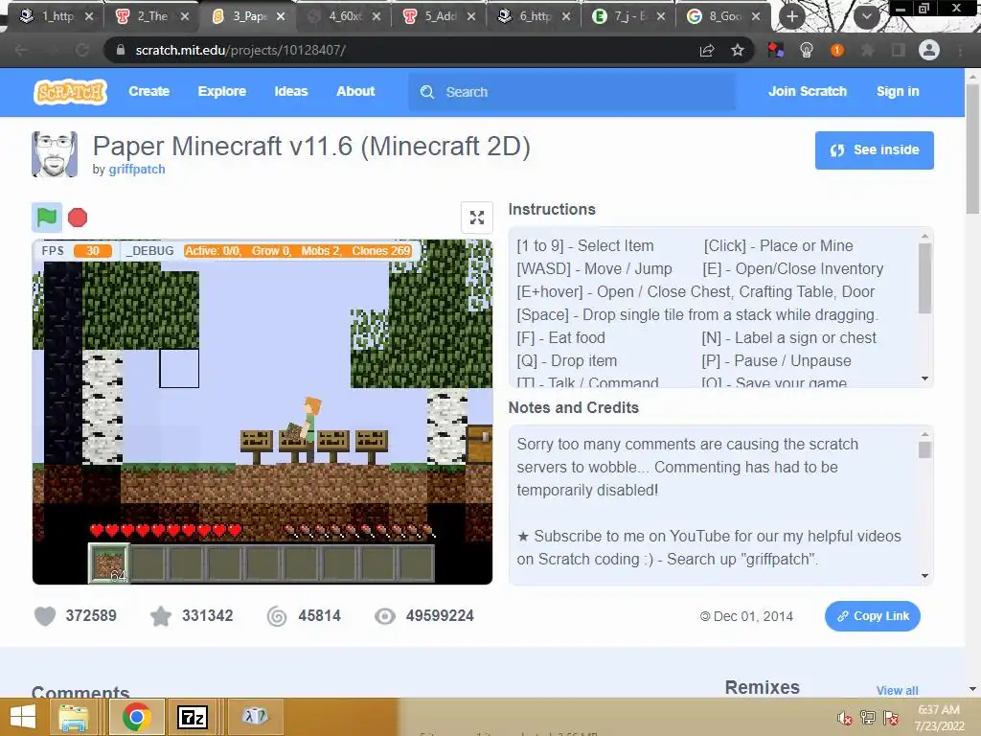View site security lock information
Image resolution: width=981 pixels, height=736 pixels.
(121, 50)
